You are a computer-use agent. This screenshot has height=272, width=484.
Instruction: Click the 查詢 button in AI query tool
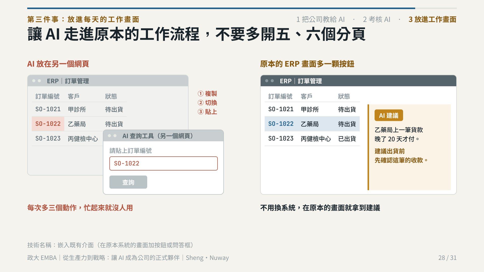click(128, 182)
